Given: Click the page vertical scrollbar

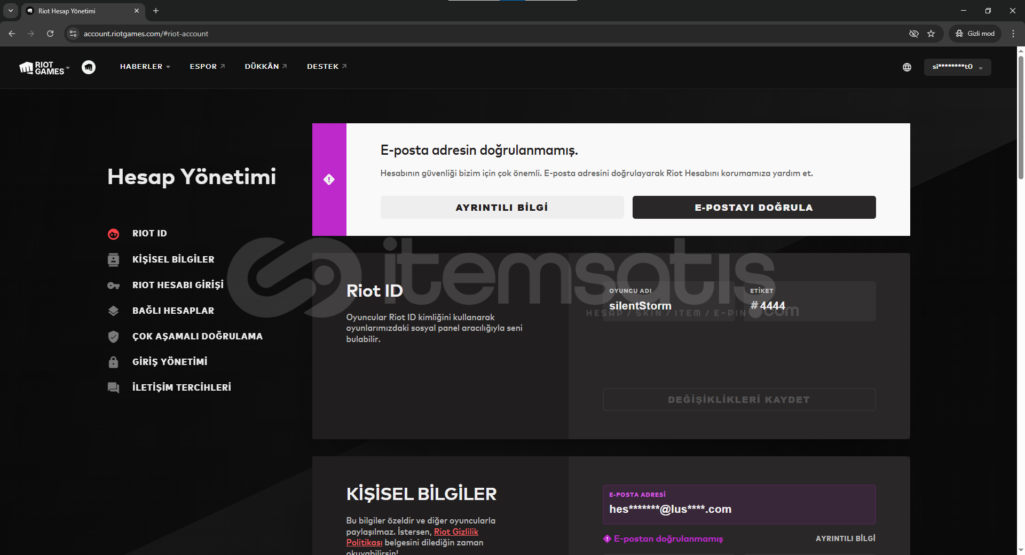Looking at the screenshot, I should pyautogui.click(x=1021, y=117).
